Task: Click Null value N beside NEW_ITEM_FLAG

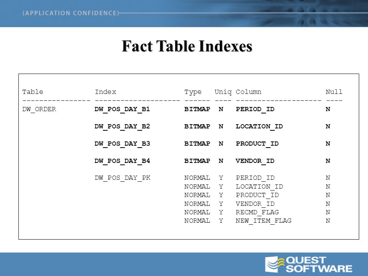Action: pos(328,221)
